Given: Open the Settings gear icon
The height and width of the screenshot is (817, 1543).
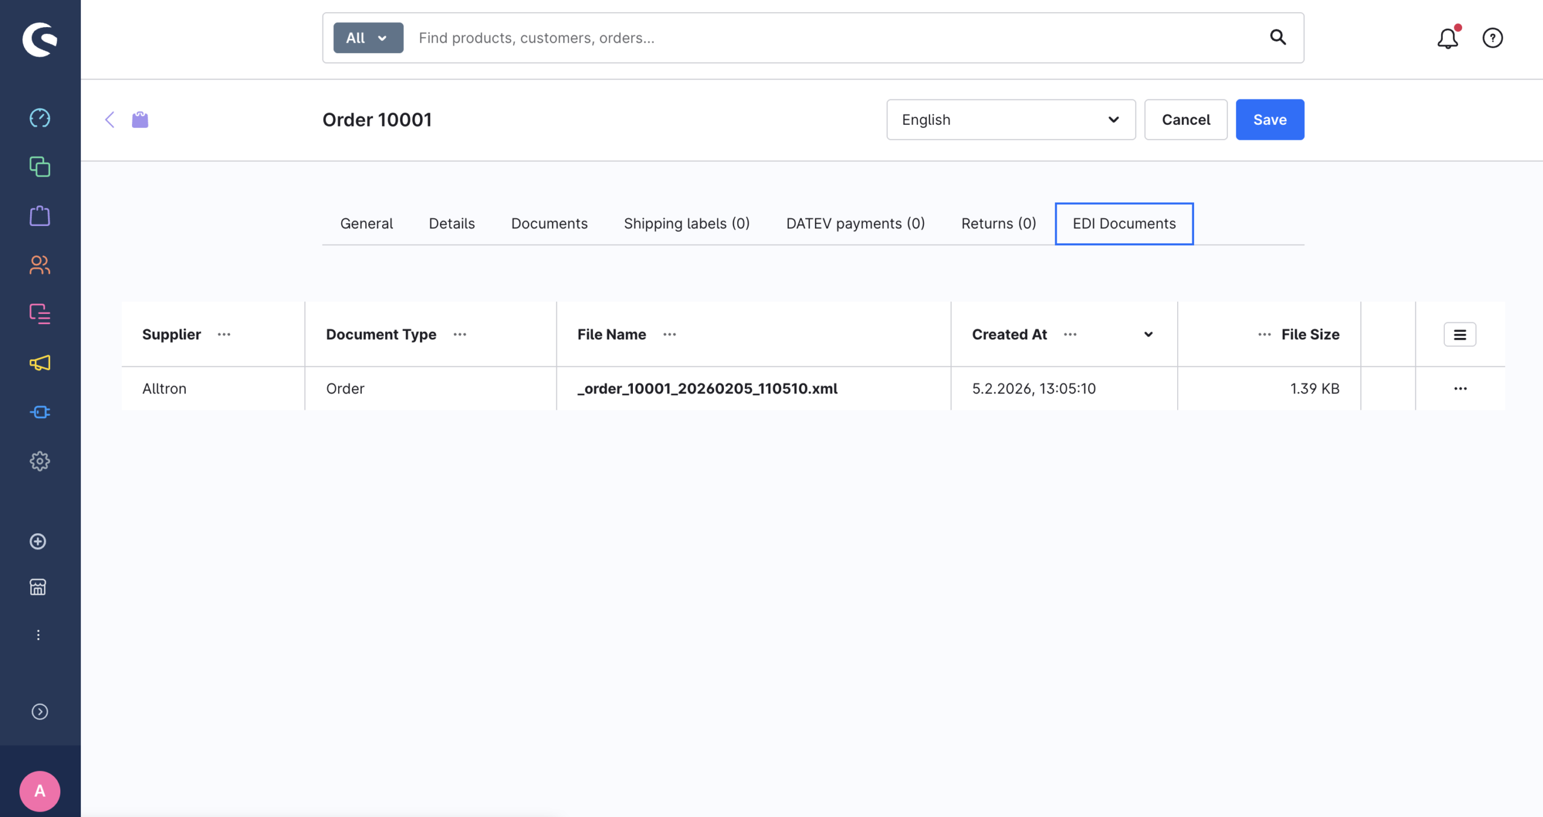Looking at the screenshot, I should tap(40, 461).
